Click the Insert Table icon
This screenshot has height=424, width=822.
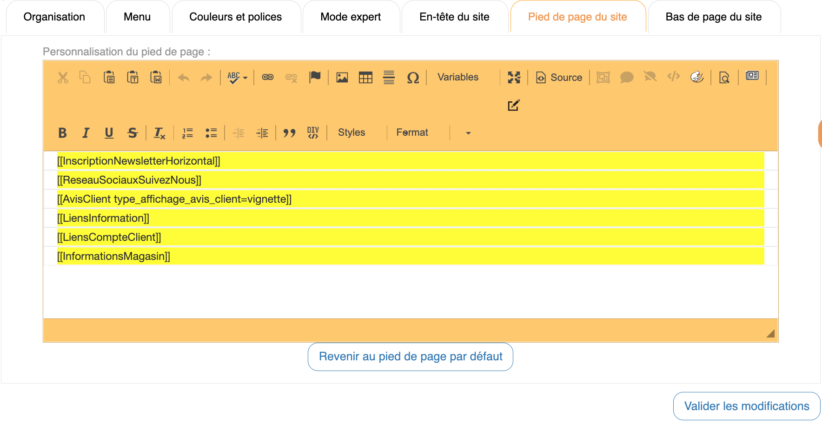pos(365,78)
